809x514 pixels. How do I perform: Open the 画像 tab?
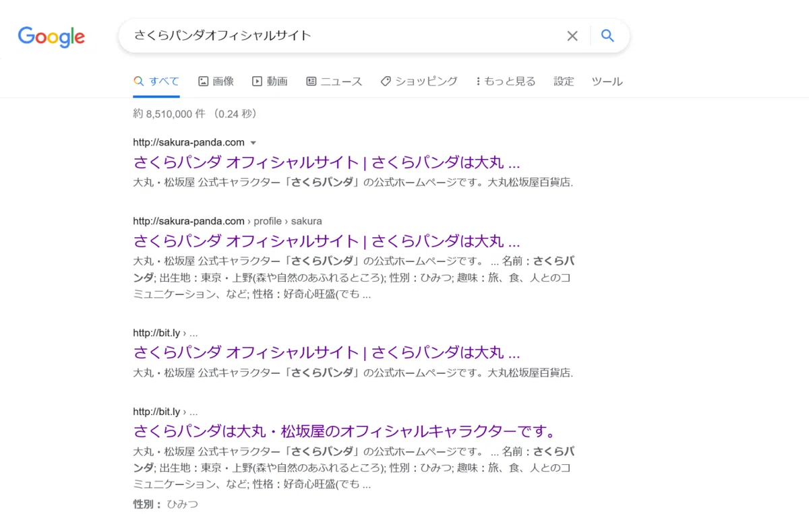[x=216, y=82]
